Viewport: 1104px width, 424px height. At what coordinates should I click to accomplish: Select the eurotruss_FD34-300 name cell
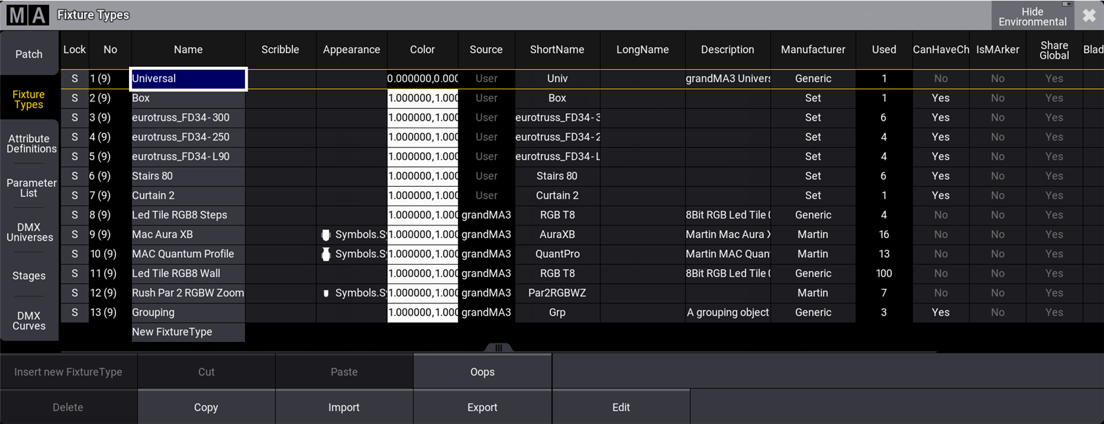tap(188, 117)
